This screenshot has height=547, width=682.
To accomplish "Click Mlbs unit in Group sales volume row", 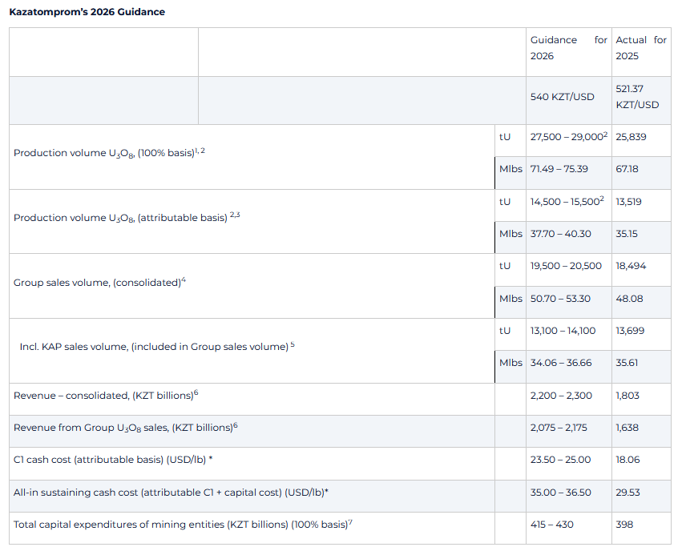I will 510,298.
